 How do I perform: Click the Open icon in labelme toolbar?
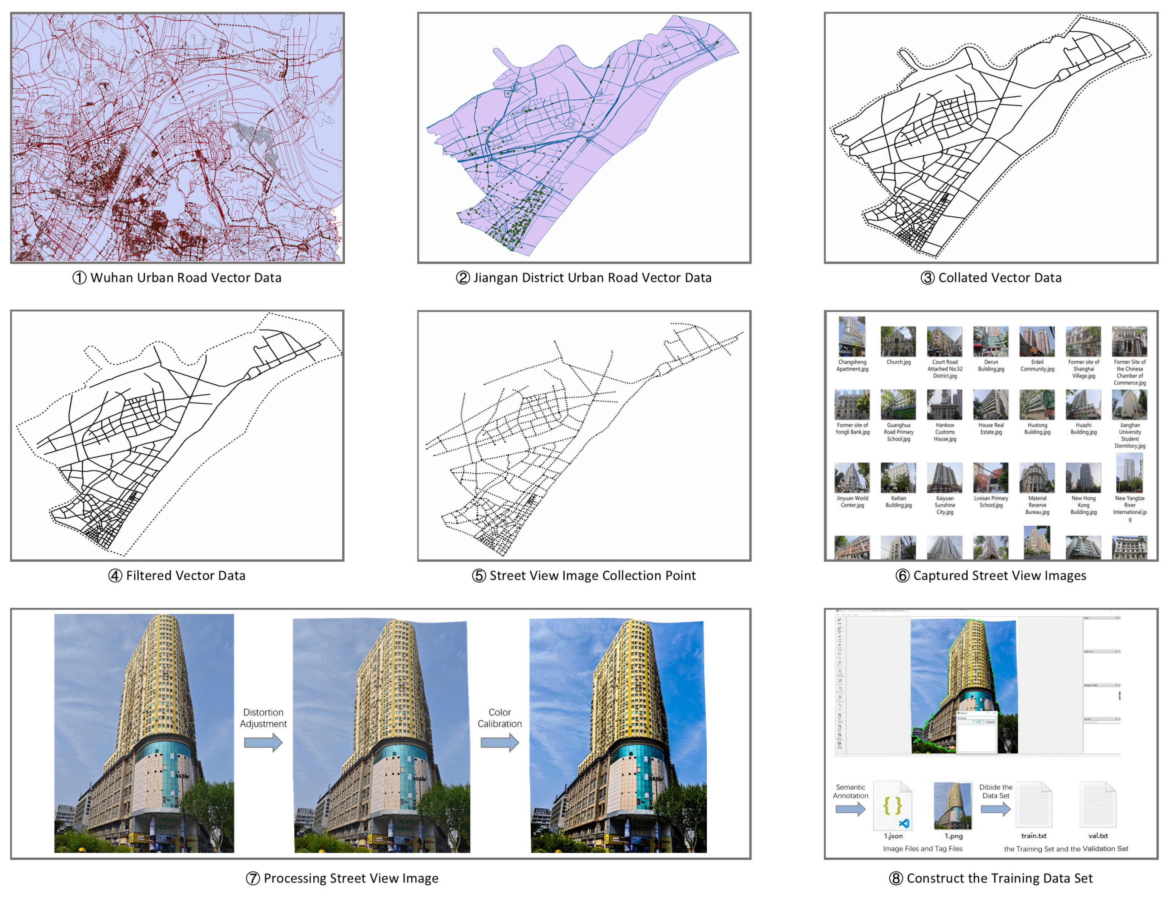[840, 621]
